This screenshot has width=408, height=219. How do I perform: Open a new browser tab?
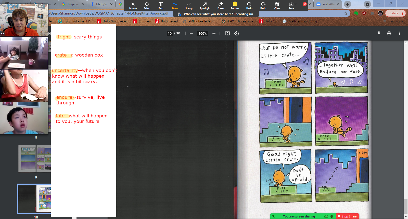(347, 4)
